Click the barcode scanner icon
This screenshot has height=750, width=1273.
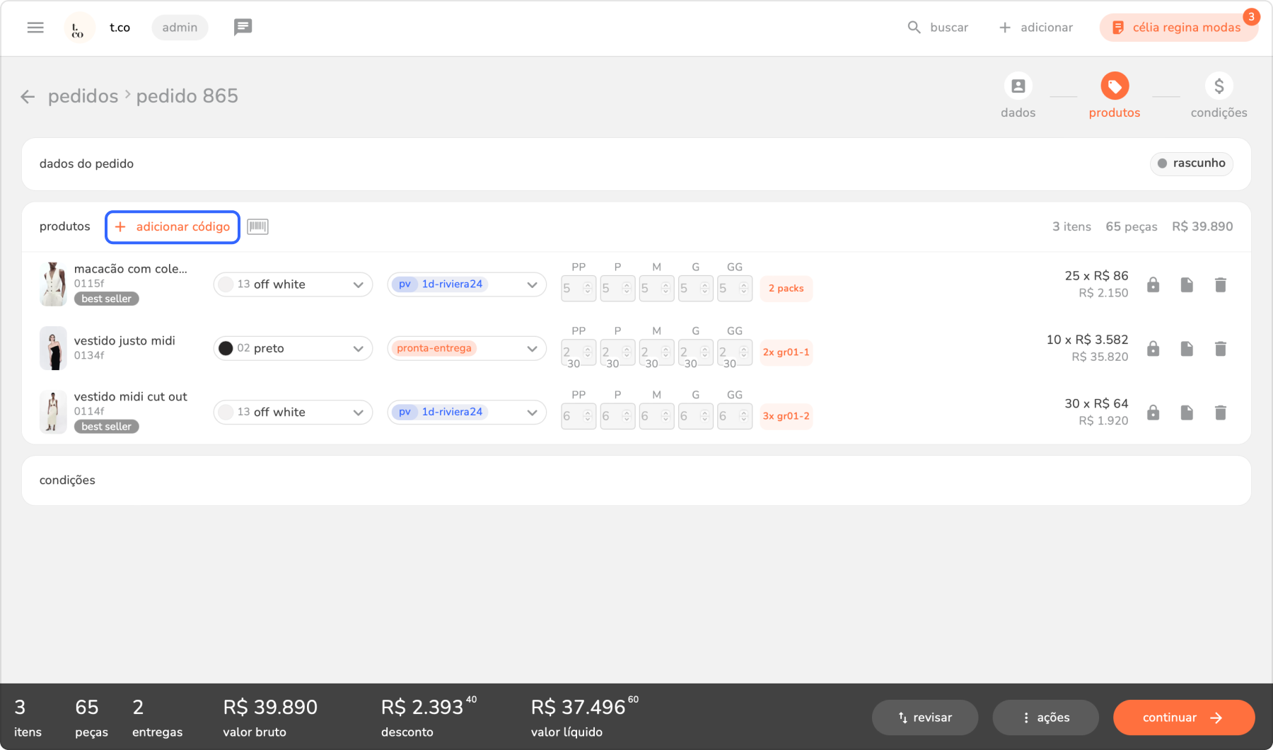[x=257, y=226]
